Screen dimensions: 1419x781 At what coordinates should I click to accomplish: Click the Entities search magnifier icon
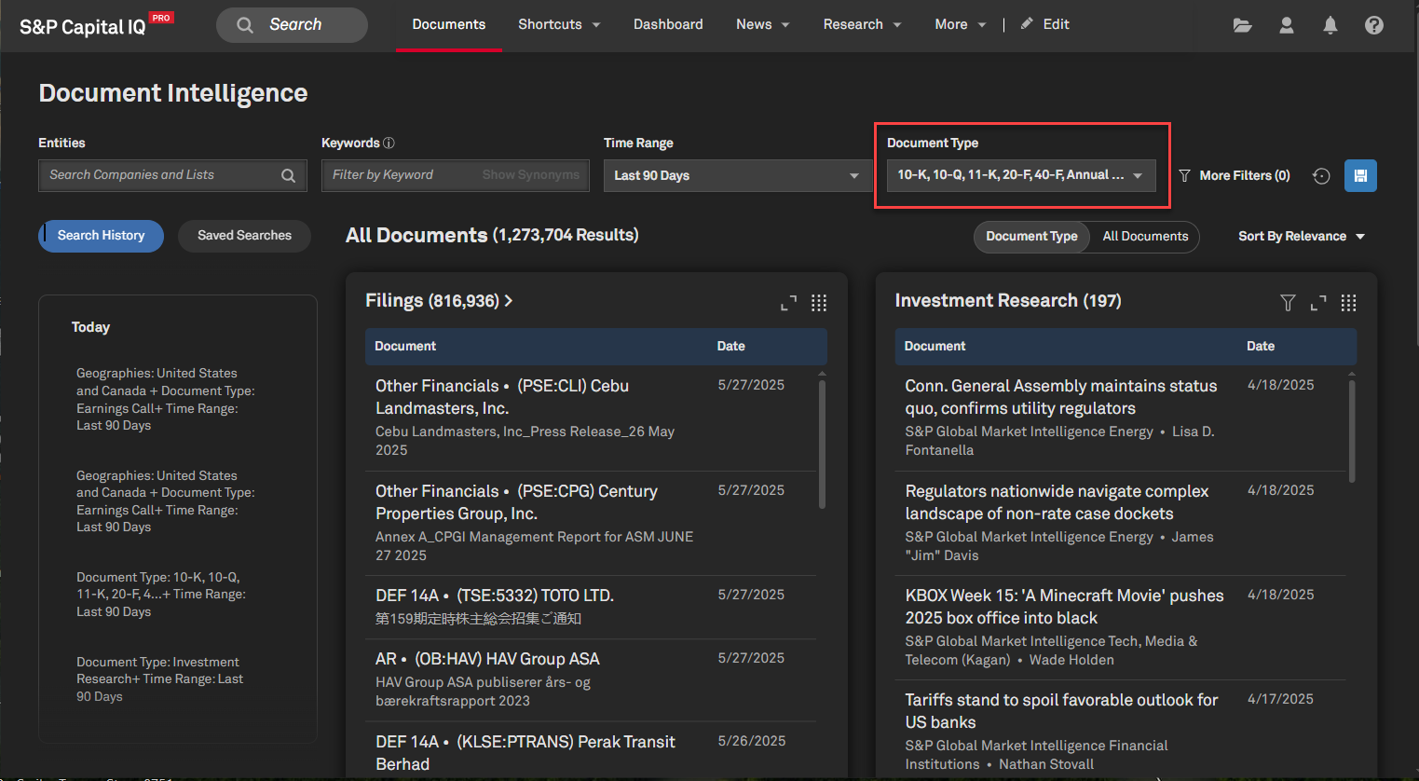[x=289, y=175]
